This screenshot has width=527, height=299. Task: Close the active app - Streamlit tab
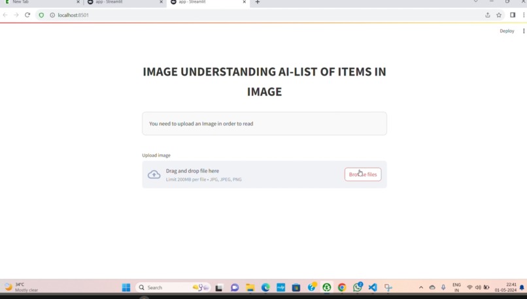245,2
